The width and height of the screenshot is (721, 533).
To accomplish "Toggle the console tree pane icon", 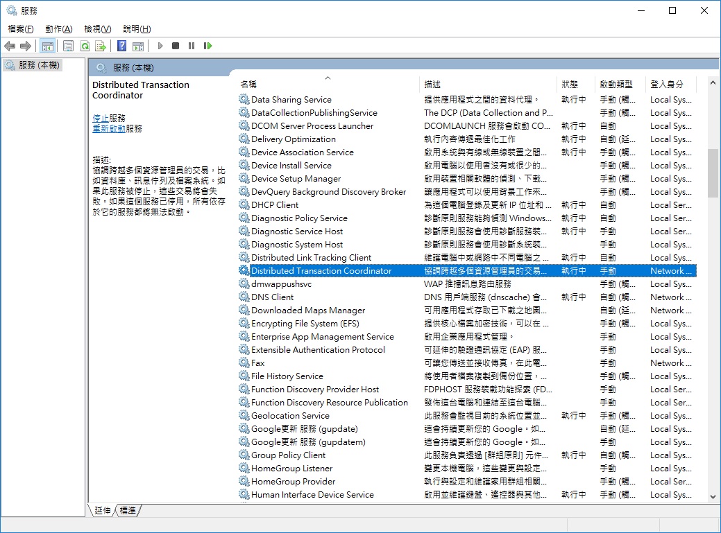I will (x=47, y=46).
